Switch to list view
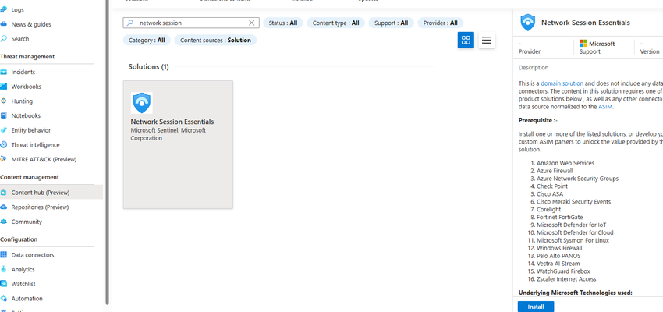The width and height of the screenshot is (663, 312). tap(487, 40)
